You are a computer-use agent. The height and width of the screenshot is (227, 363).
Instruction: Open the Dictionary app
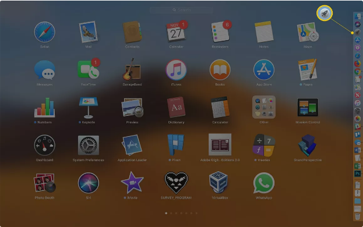tap(176, 107)
